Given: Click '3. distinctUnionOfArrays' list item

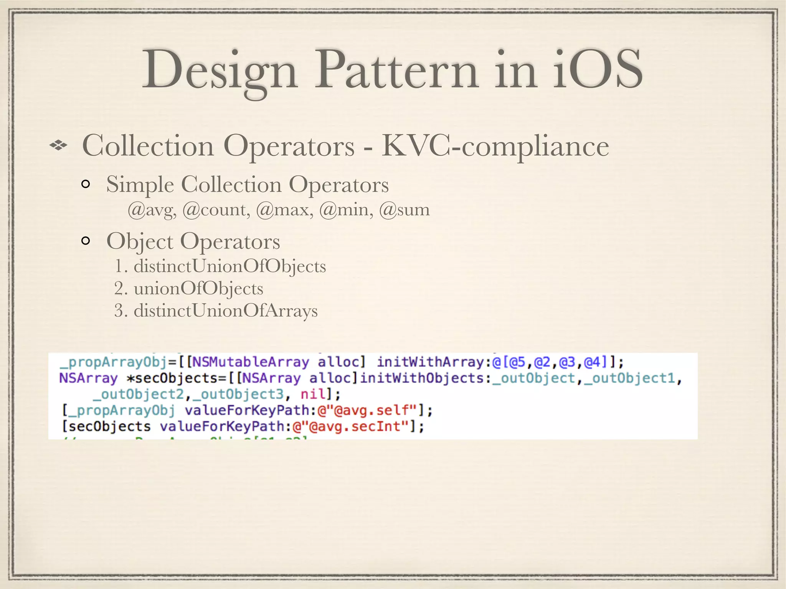Looking at the screenshot, I should tap(216, 311).
